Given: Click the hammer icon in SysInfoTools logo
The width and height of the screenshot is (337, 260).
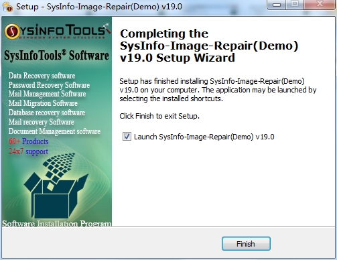Looking at the screenshot, I should pyautogui.click(x=105, y=29).
